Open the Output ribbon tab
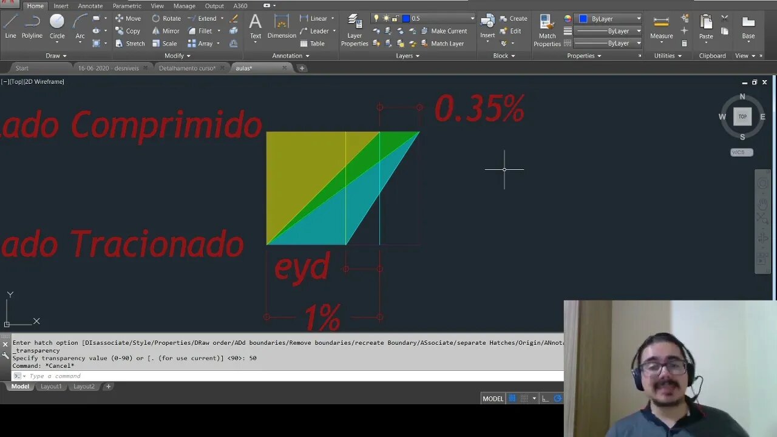The image size is (777, 437). click(x=214, y=6)
